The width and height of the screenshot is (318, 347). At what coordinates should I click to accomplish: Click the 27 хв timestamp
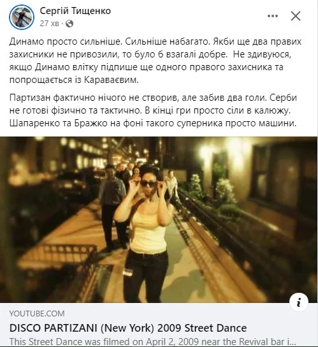pyautogui.click(x=49, y=23)
